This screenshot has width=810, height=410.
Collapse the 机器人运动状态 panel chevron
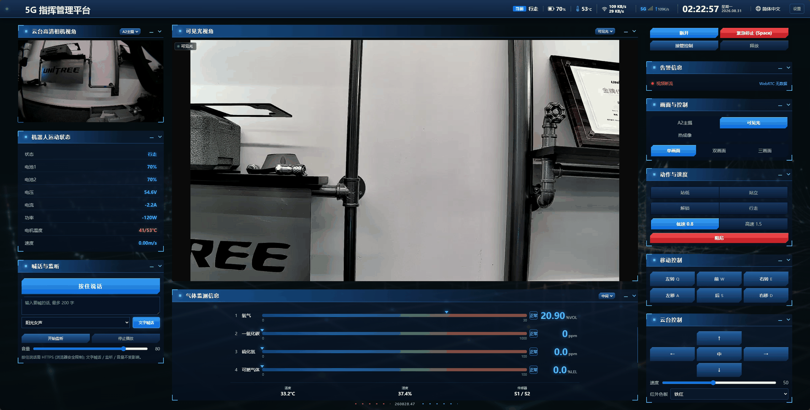[x=160, y=137]
